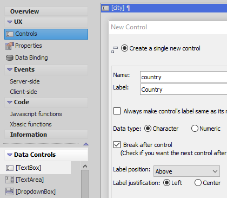This screenshot has width=227, height=198.
Task: Collapse the UX section
Action: click(10, 22)
